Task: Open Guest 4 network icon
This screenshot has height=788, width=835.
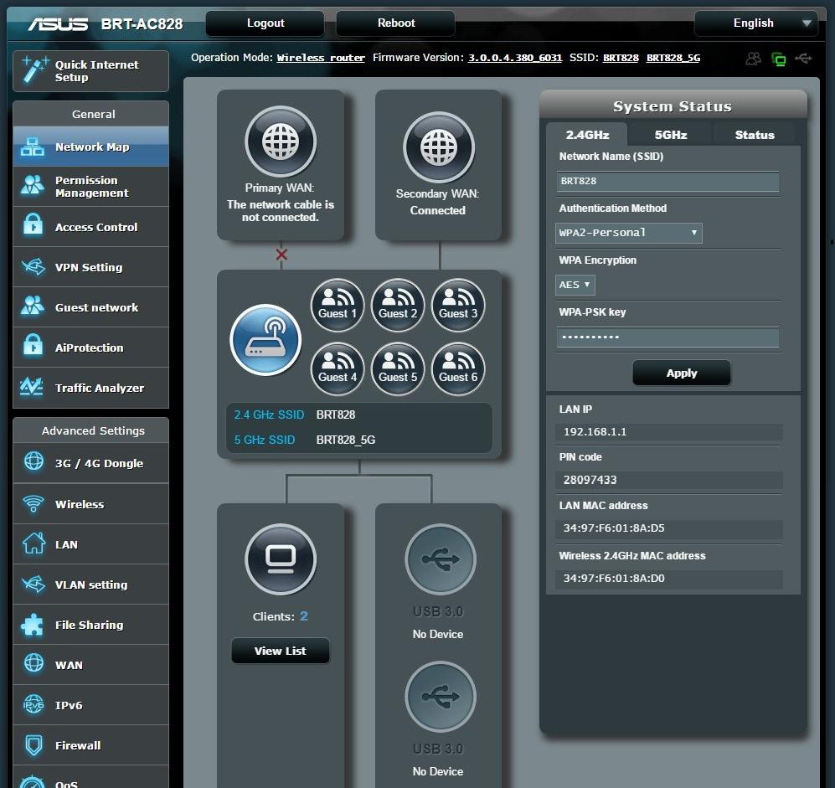Action: pos(338,369)
